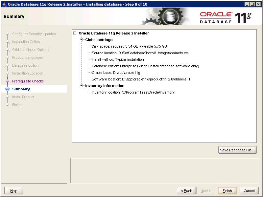Select 'Disk space: required 3.34 GB' row
Image resolution: width=263 pixels, height=197 pixels.
click(129, 46)
